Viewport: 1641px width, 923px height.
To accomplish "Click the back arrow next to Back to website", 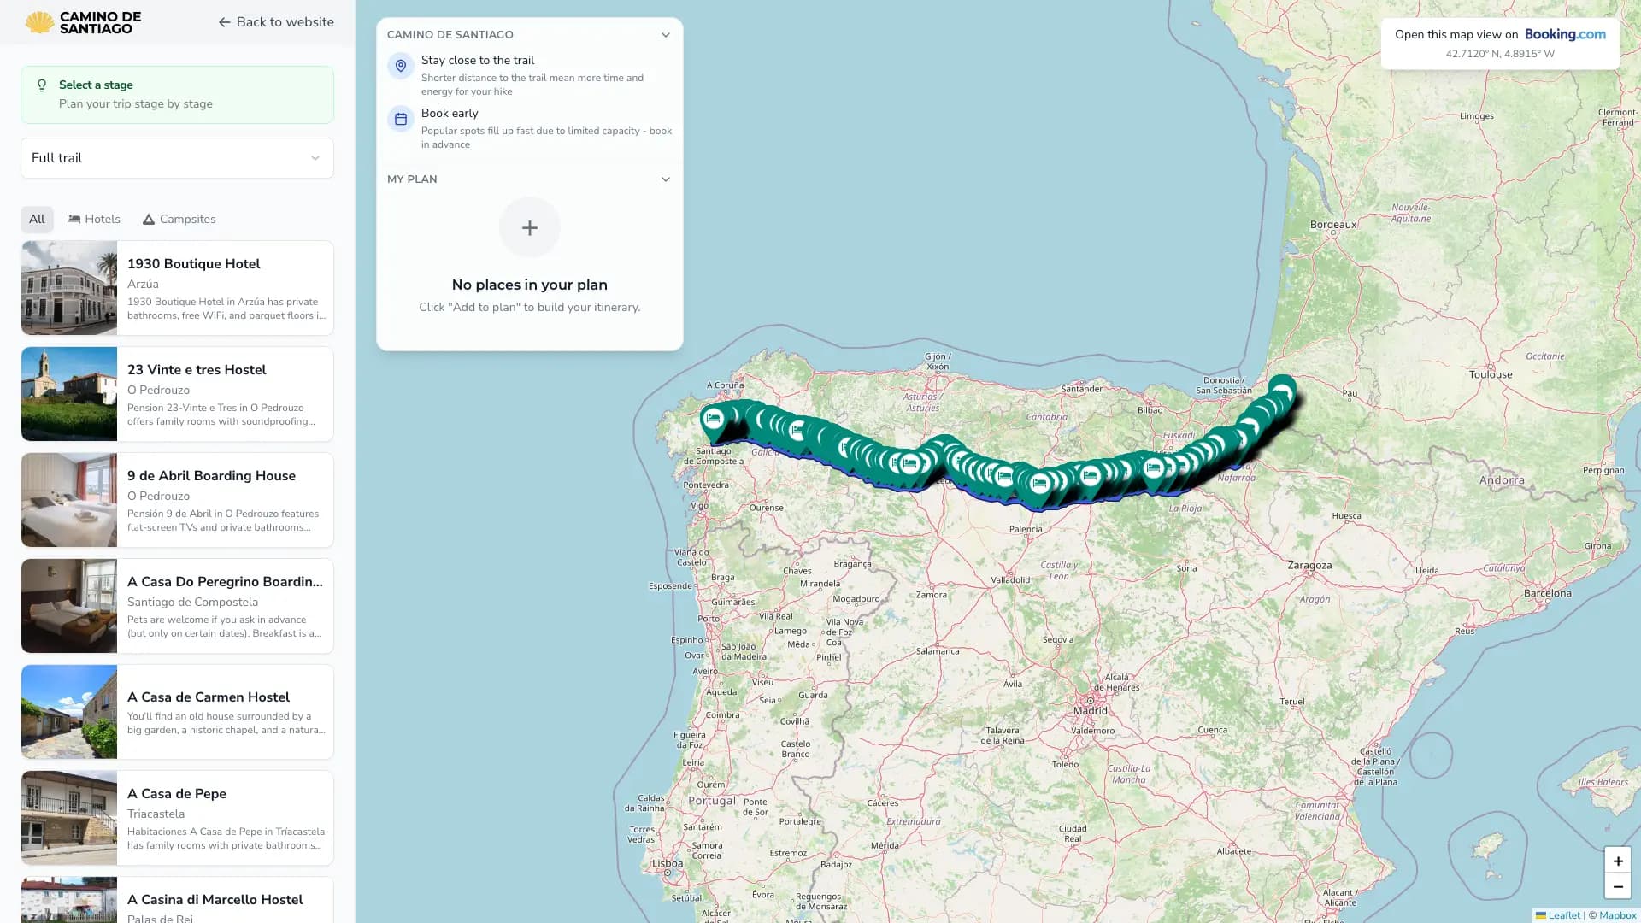I will point(224,22).
